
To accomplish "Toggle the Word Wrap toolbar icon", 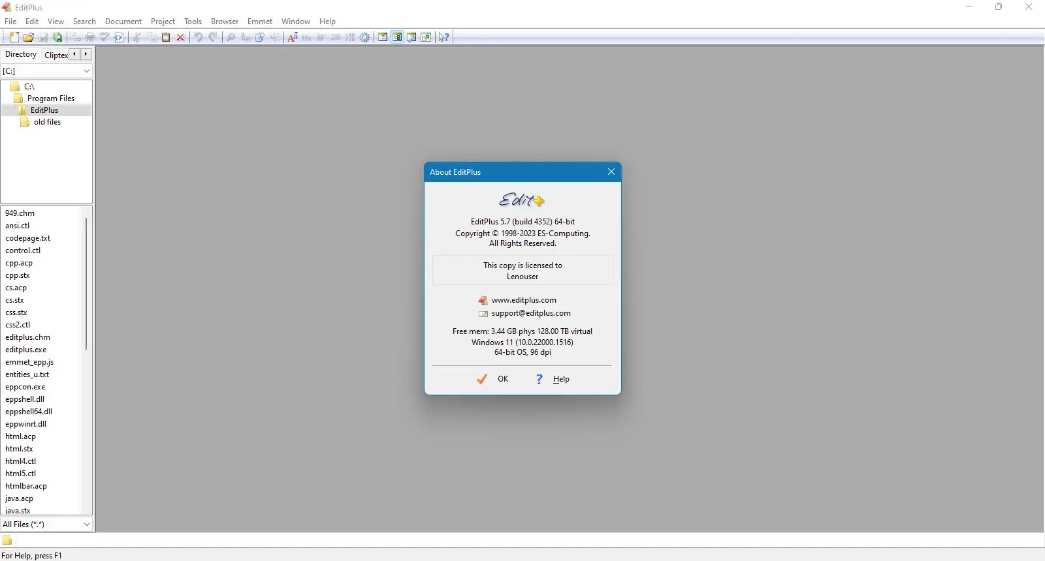I will (x=321, y=37).
